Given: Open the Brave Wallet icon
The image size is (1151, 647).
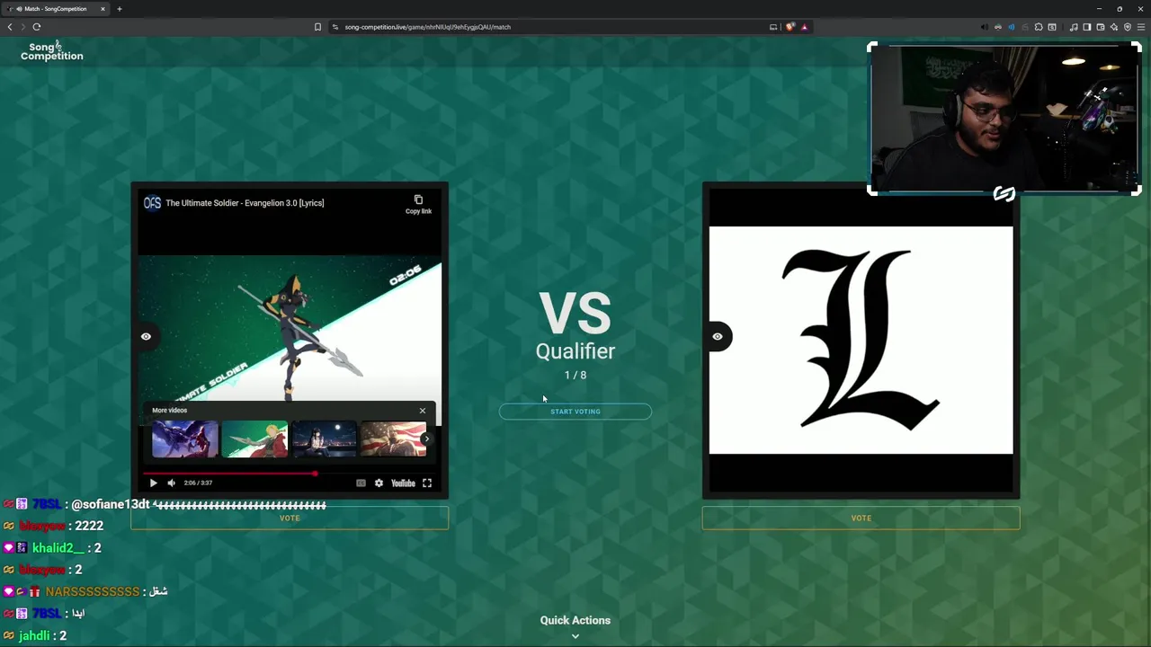Looking at the screenshot, I should tap(1101, 27).
